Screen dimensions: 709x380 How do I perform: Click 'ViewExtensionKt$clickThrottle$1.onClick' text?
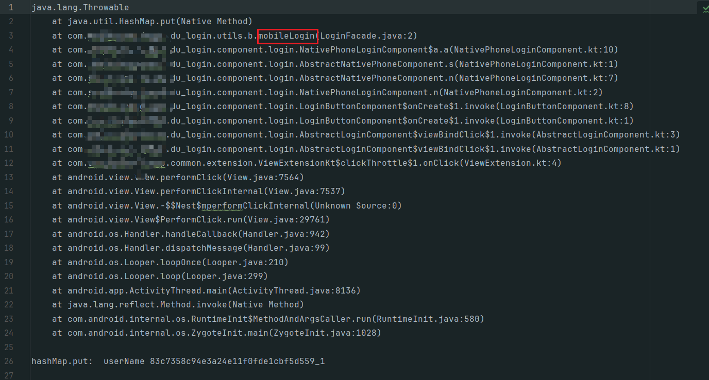click(x=358, y=163)
